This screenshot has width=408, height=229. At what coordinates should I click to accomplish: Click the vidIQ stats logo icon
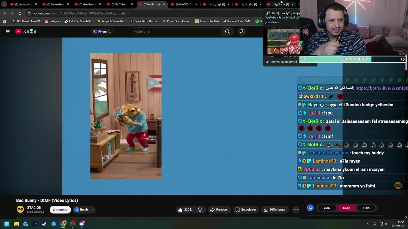click(x=310, y=208)
